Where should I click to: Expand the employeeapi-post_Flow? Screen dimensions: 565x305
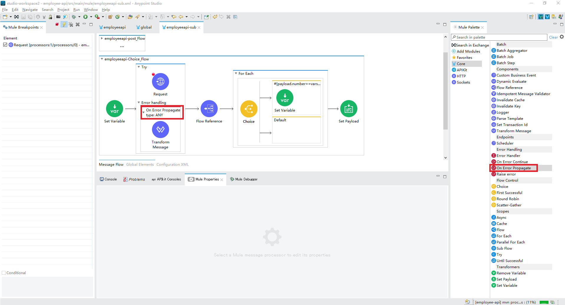(x=102, y=38)
